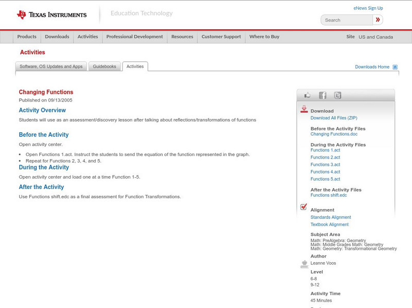
Task: Open the Professional Development menu
Action: [x=134, y=37]
